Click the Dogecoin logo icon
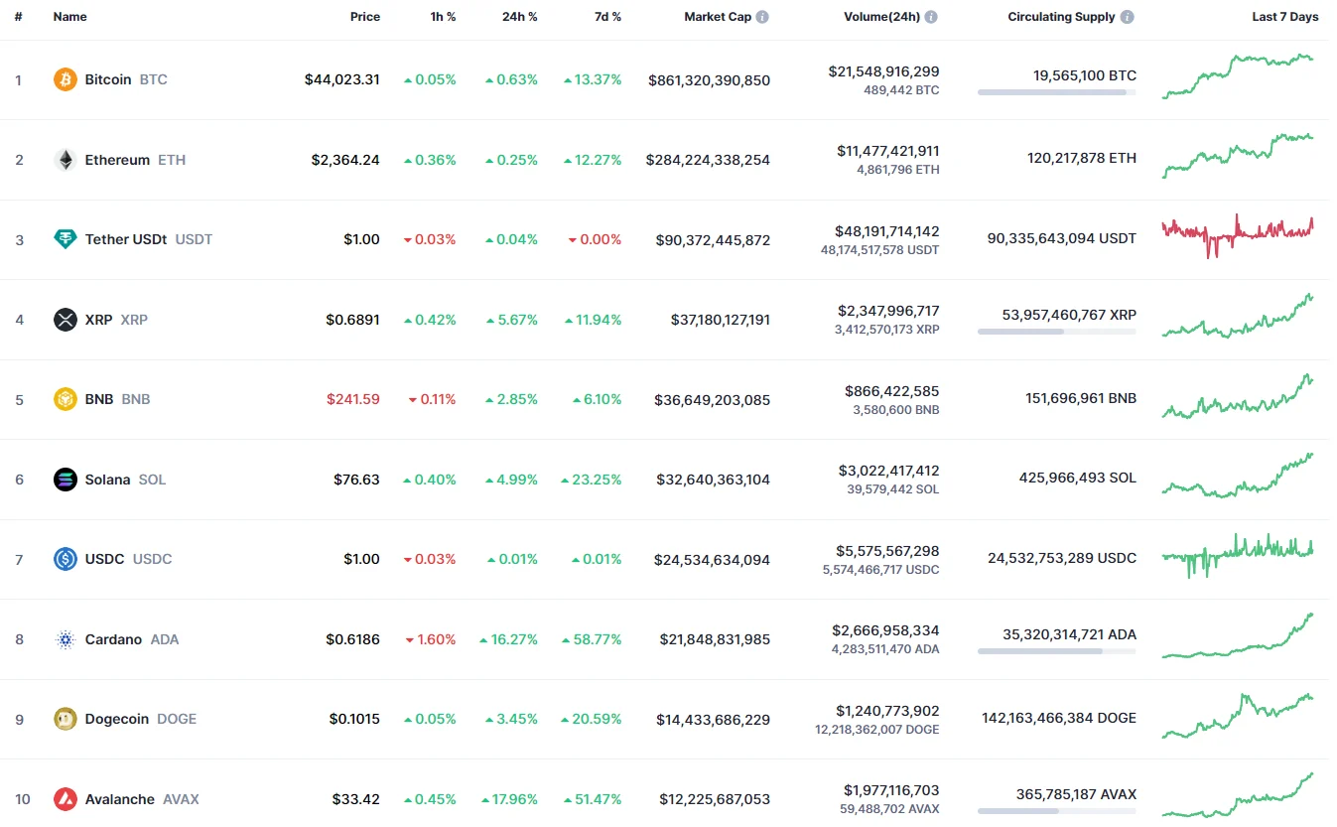Viewport: 1337px width, 827px height. pyautogui.click(x=65, y=719)
